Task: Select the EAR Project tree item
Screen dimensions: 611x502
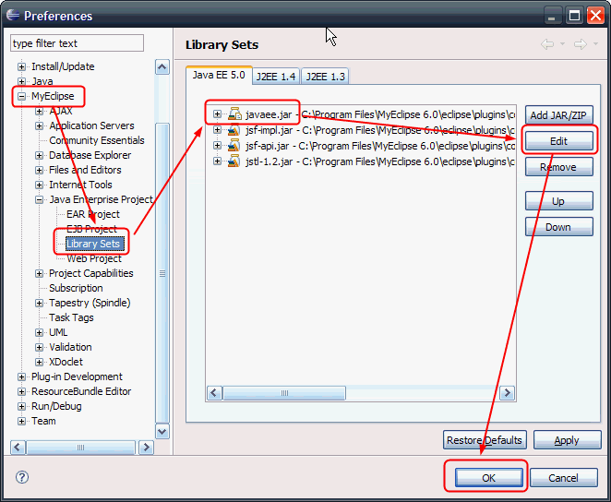Action: pyautogui.click(x=93, y=214)
